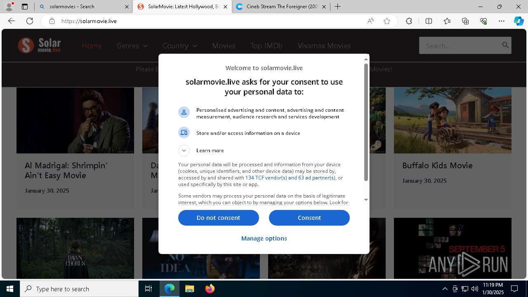This screenshot has height=297, width=528.
Task: Open the Collections icon
Action: point(465,21)
